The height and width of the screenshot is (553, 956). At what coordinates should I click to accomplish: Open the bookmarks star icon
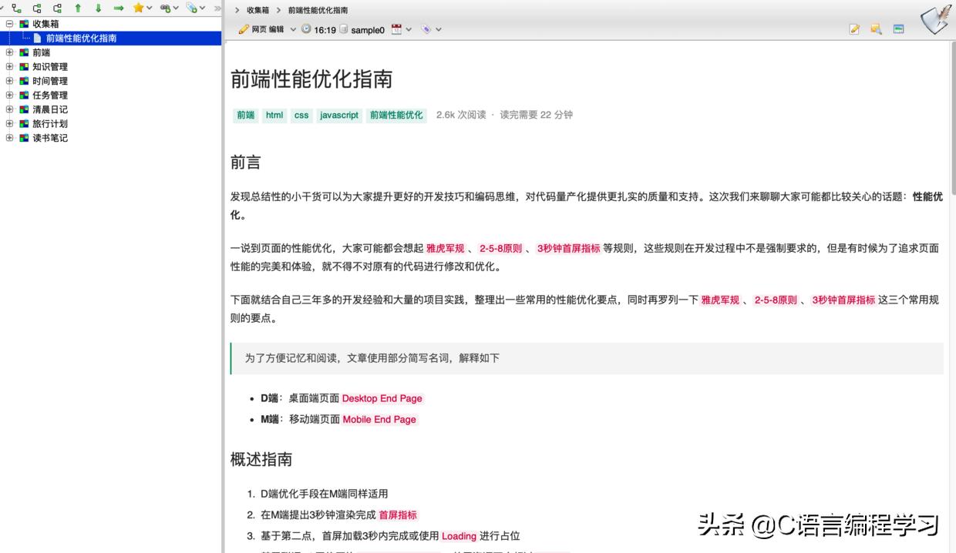pos(138,8)
